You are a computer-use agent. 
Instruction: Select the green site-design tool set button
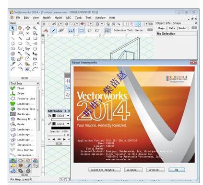[13, 161]
